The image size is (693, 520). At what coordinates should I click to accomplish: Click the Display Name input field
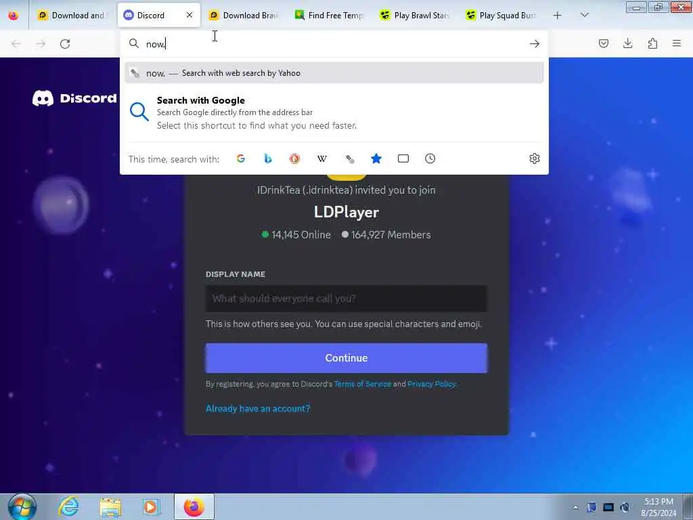click(x=346, y=299)
